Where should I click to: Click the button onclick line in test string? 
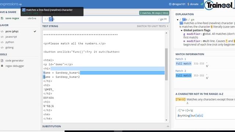(x=82, y=52)
